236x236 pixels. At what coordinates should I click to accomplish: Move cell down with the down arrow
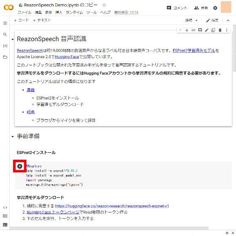(x=187, y=30)
